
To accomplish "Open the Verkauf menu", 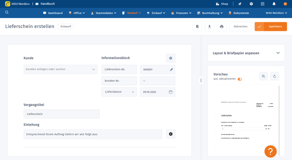I will [132, 13].
